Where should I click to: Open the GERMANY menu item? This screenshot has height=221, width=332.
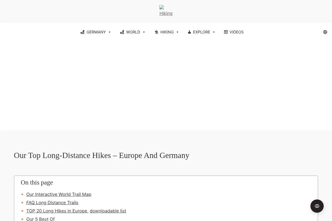click(96, 32)
